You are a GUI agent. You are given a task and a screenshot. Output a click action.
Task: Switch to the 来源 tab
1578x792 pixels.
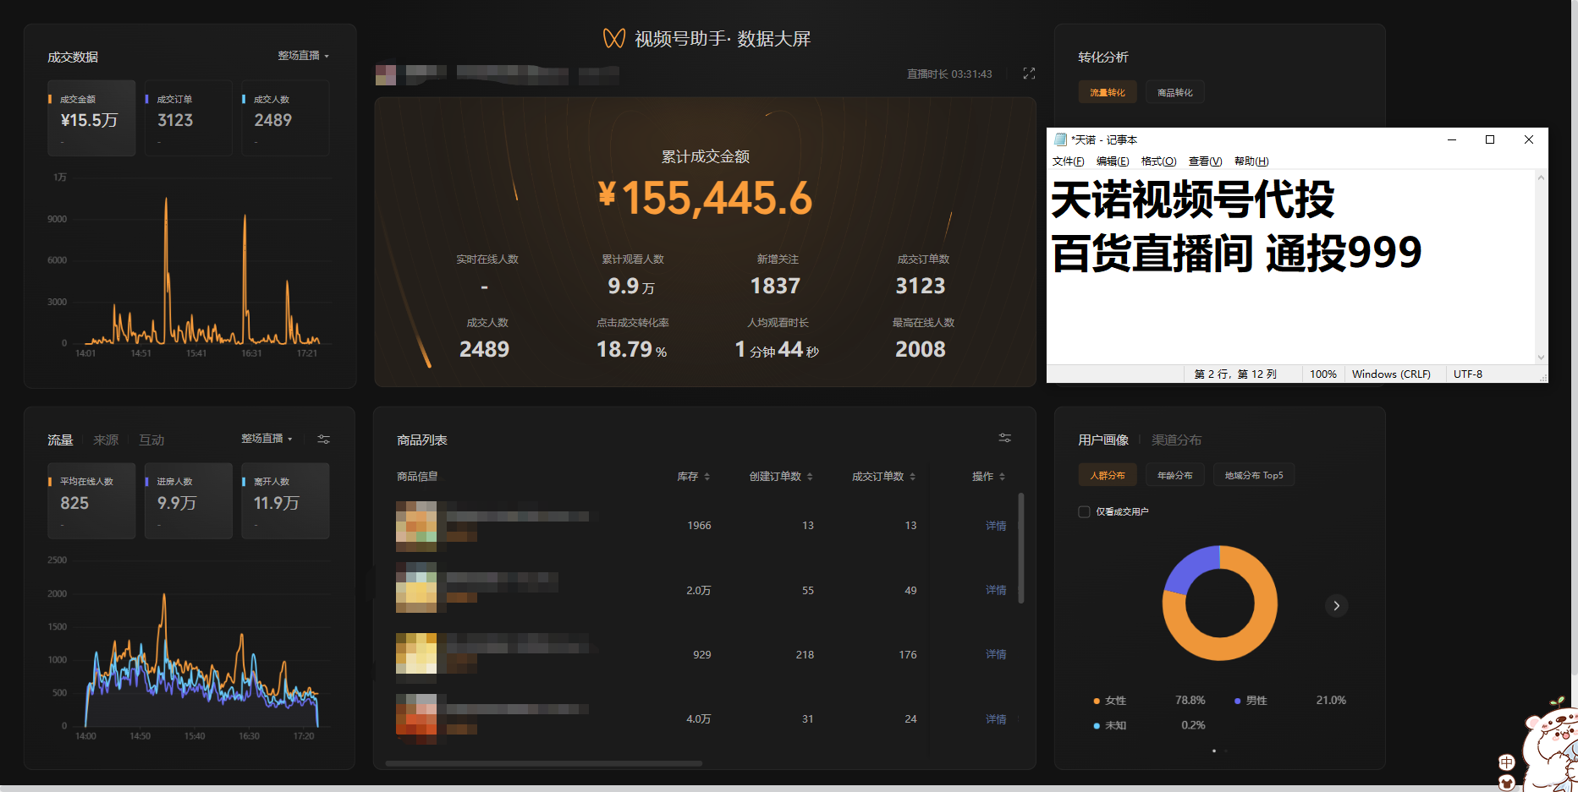(x=106, y=440)
